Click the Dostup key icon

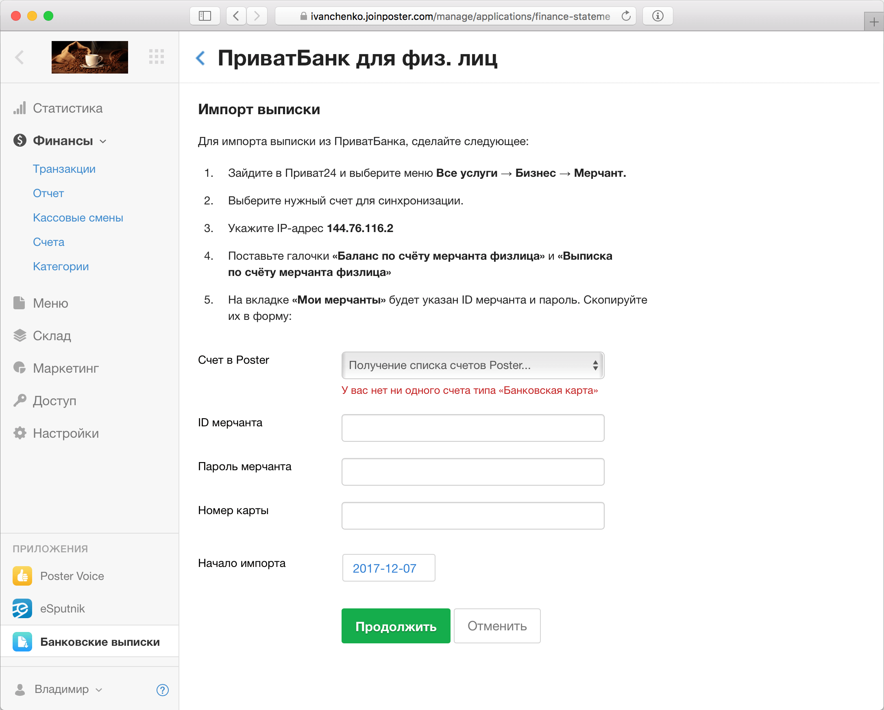pos(20,400)
